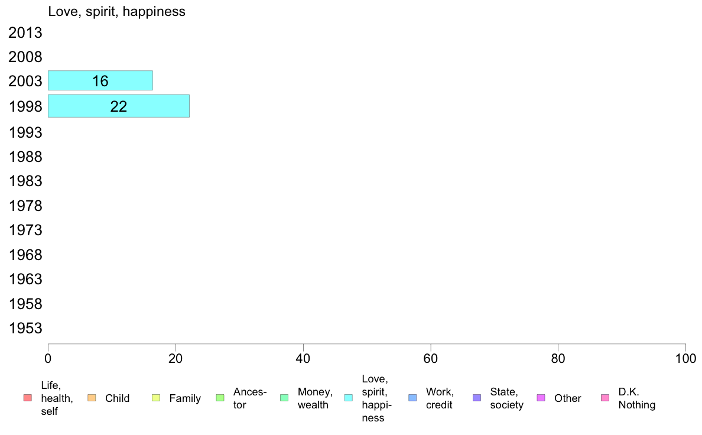
Task: Select the 1998 bar labeled 22
Action: pyautogui.click(x=119, y=106)
